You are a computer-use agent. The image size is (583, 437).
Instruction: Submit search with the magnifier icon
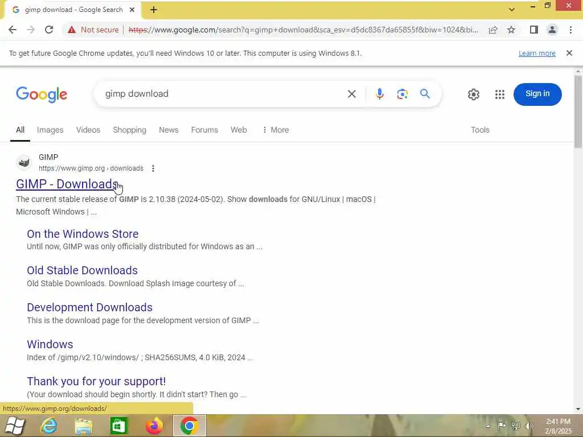pos(425,94)
